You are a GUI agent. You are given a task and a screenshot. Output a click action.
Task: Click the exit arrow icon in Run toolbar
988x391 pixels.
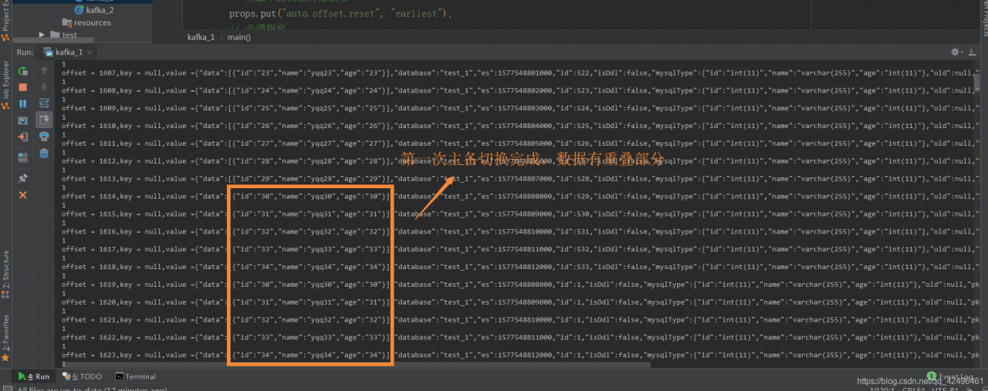(x=22, y=137)
